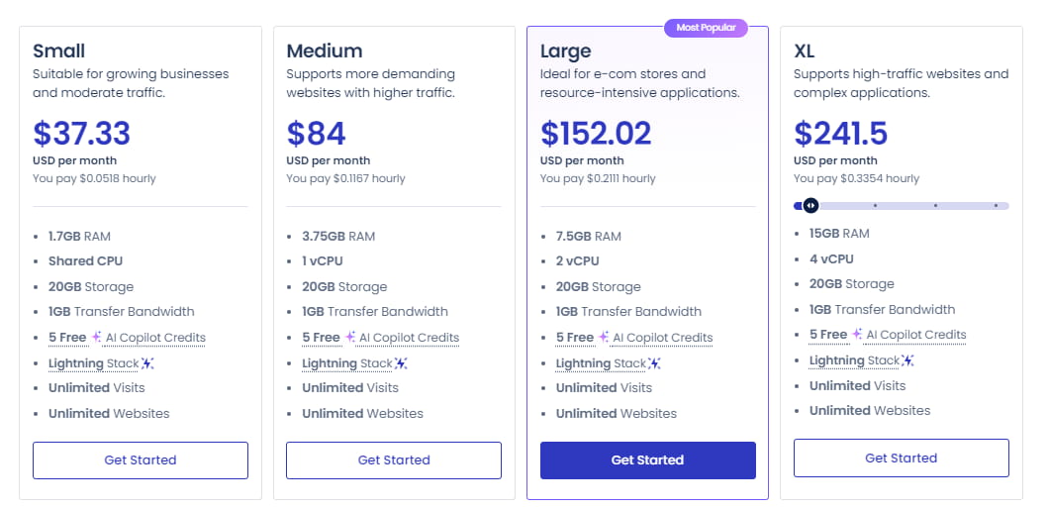Viewport: 1048px width, 510px height.
Task: Click the sparkle icon in the Small plan
Action: click(96, 337)
